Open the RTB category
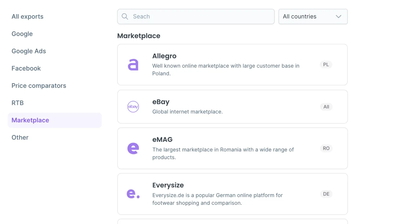The width and height of the screenshot is (411, 224). point(18,103)
